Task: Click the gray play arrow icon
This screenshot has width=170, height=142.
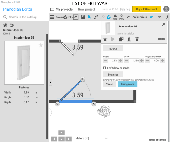Action: click(113, 39)
